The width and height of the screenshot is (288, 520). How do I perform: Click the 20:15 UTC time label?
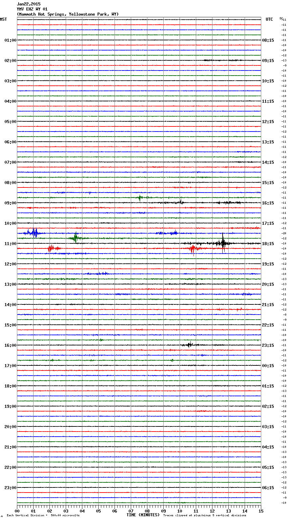[268, 284]
